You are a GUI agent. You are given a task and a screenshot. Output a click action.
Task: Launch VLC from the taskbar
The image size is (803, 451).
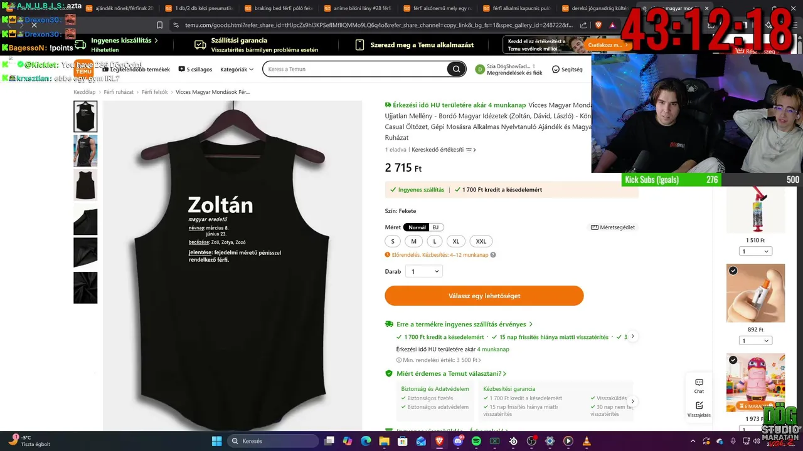click(x=587, y=441)
